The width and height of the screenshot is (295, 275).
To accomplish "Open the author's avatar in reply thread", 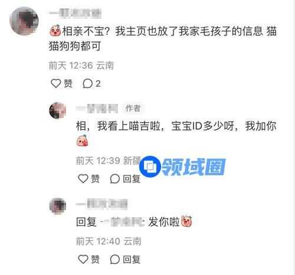I will click(x=58, y=110).
